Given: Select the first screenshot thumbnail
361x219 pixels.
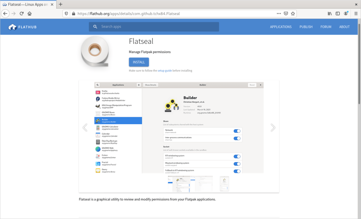Looking at the screenshot, I should tap(179, 183).
